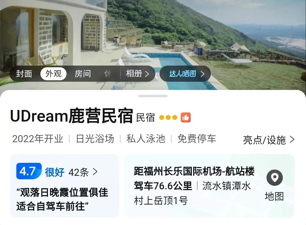Switch to the 房间 photo tab
Screen dimensions: 306x225
click(x=83, y=74)
